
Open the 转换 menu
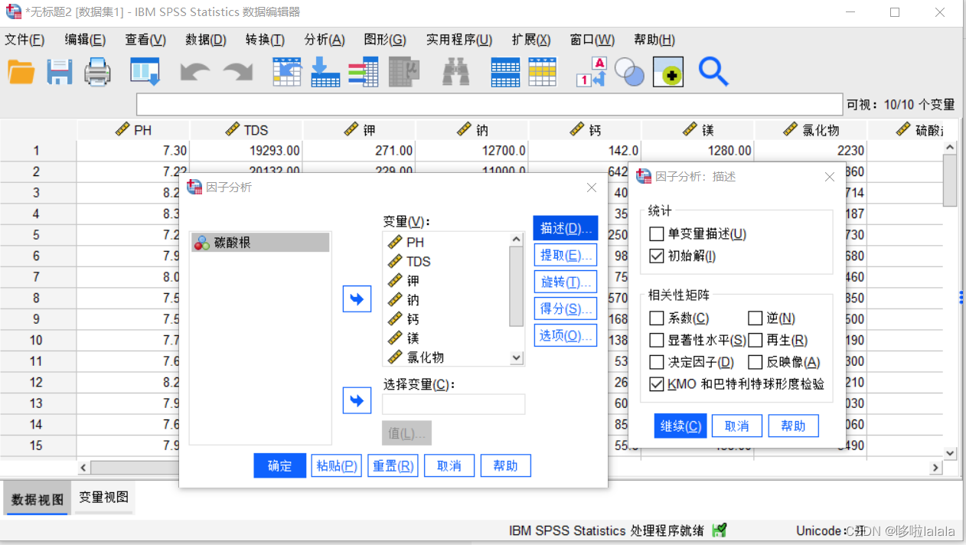coord(265,40)
